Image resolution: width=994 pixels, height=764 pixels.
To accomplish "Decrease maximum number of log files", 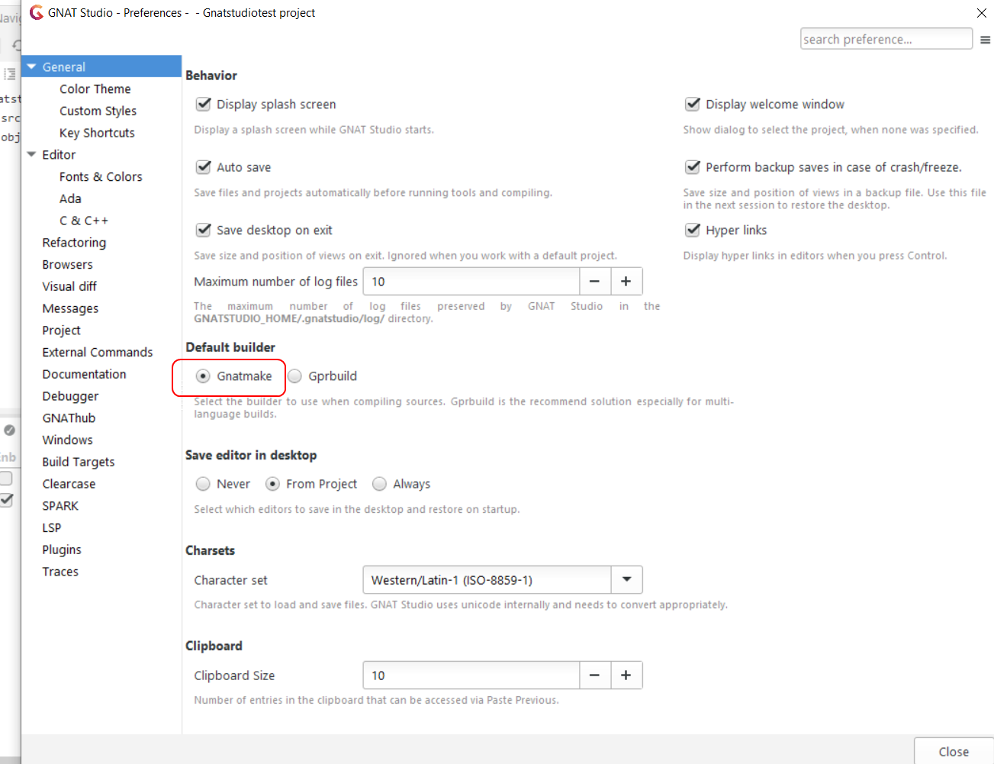I will click(594, 282).
